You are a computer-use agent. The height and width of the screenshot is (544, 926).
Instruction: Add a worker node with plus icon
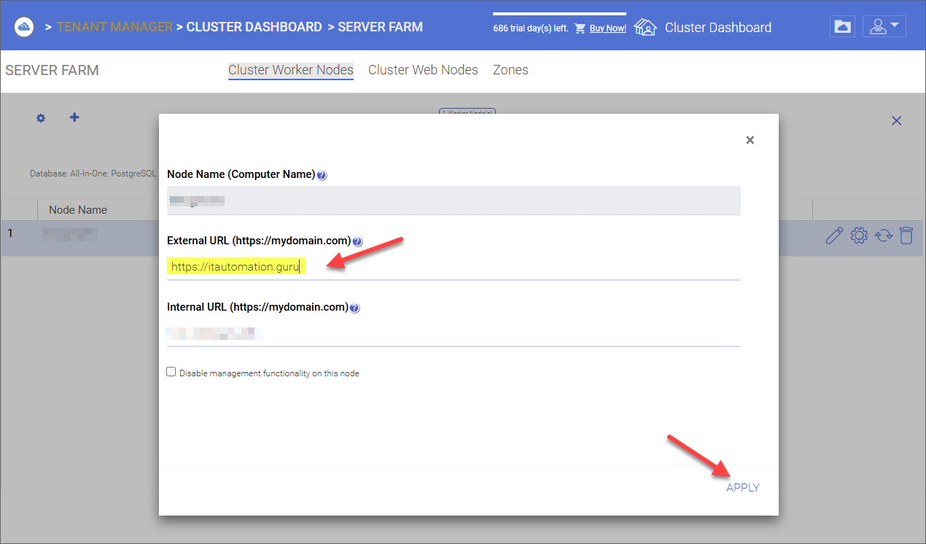coord(74,117)
